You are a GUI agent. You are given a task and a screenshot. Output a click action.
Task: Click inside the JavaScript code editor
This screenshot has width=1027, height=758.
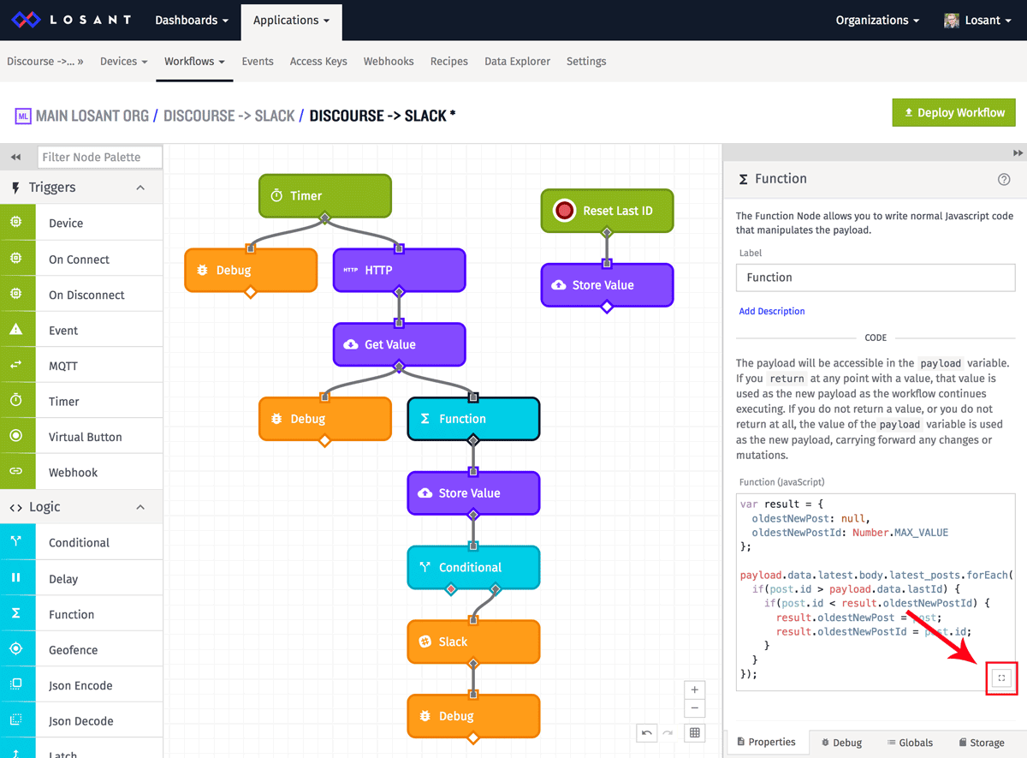[876, 591]
